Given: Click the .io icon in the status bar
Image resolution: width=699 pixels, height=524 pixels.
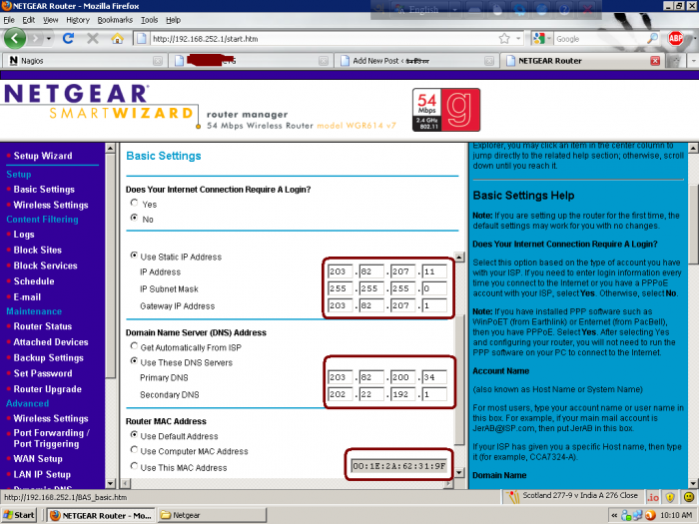Looking at the screenshot, I should [x=653, y=496].
